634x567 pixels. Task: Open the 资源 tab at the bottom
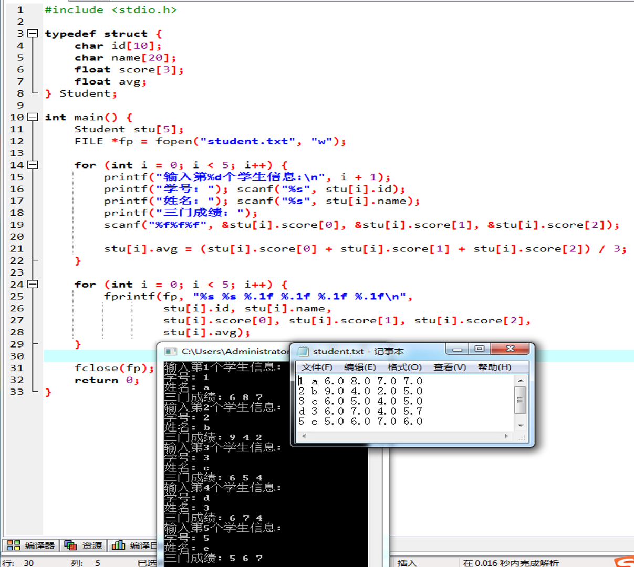[x=84, y=545]
